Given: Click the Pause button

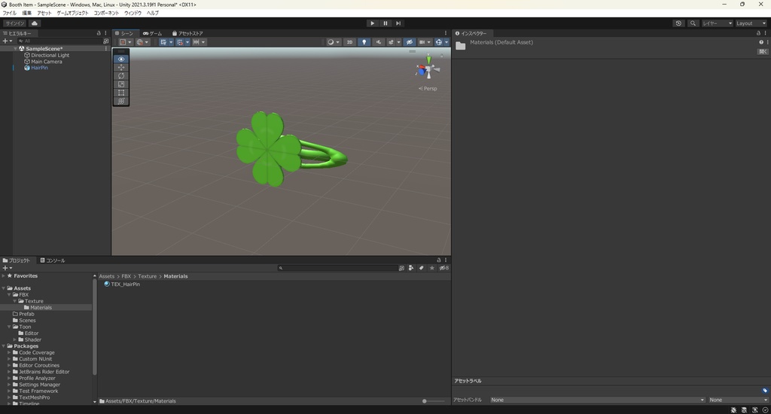Looking at the screenshot, I should [x=385, y=23].
